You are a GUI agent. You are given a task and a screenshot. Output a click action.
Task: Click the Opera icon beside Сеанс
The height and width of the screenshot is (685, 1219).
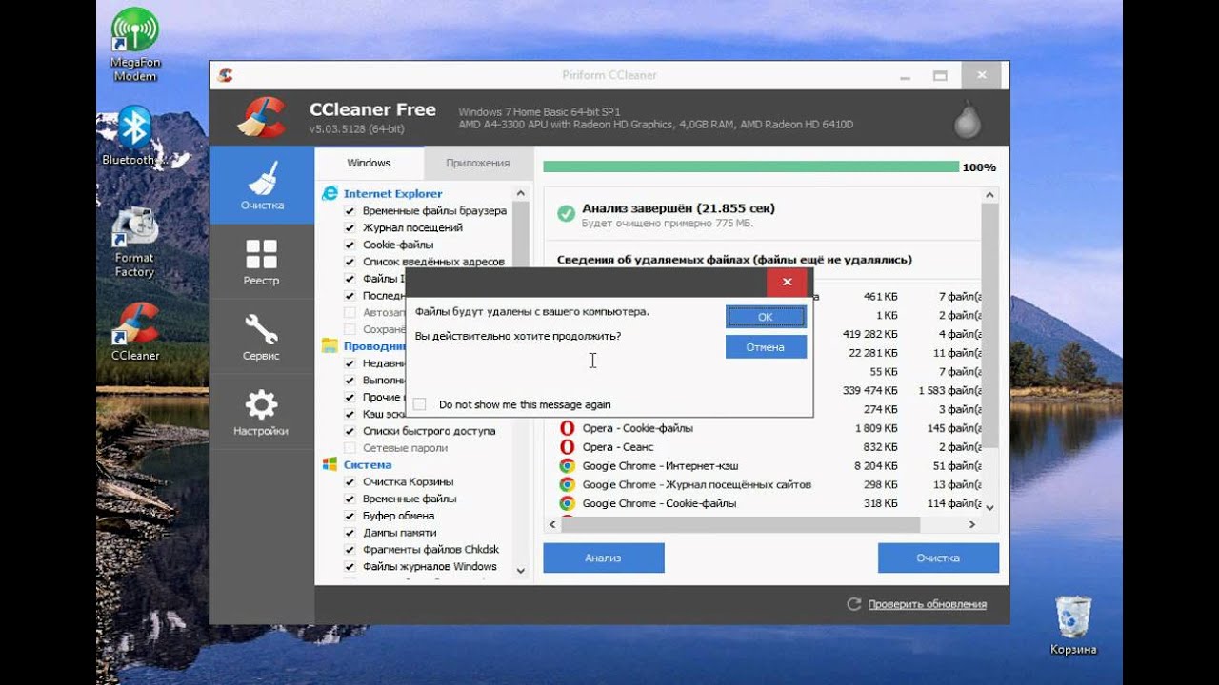(x=567, y=446)
